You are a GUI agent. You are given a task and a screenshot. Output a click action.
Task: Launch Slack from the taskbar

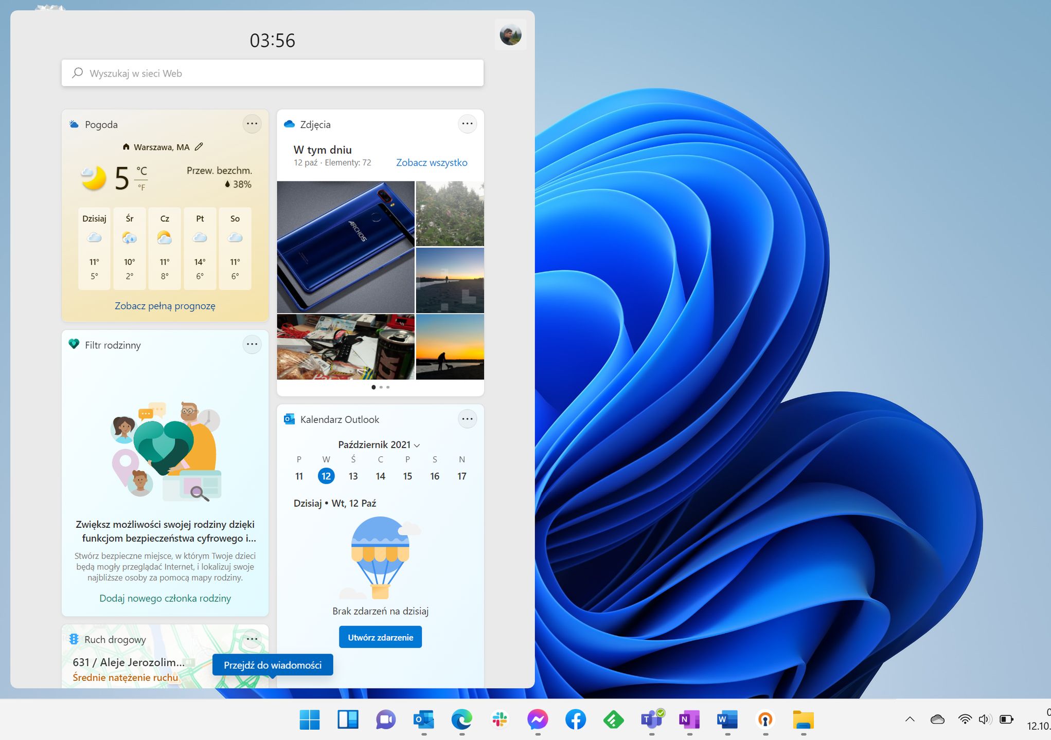point(500,719)
